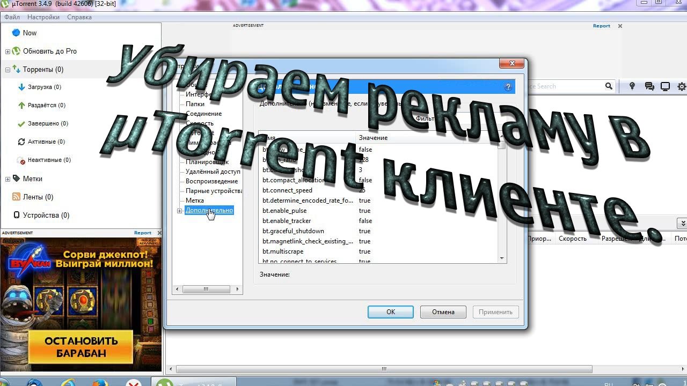Open Ленты (0) RSS feeds
The image size is (687, 386).
tap(38, 197)
